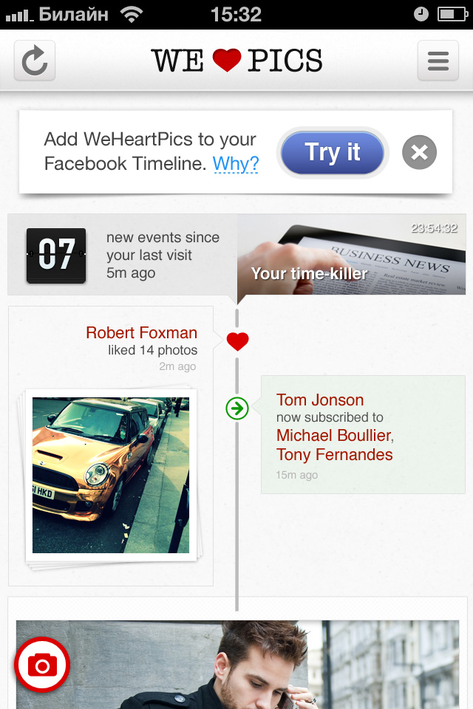Open Robert Foxman's profile
The width and height of the screenshot is (473, 709).
(x=141, y=332)
